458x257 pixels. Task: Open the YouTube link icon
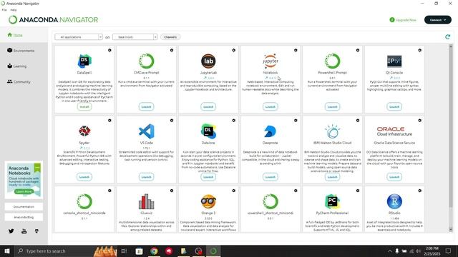(x=24, y=231)
